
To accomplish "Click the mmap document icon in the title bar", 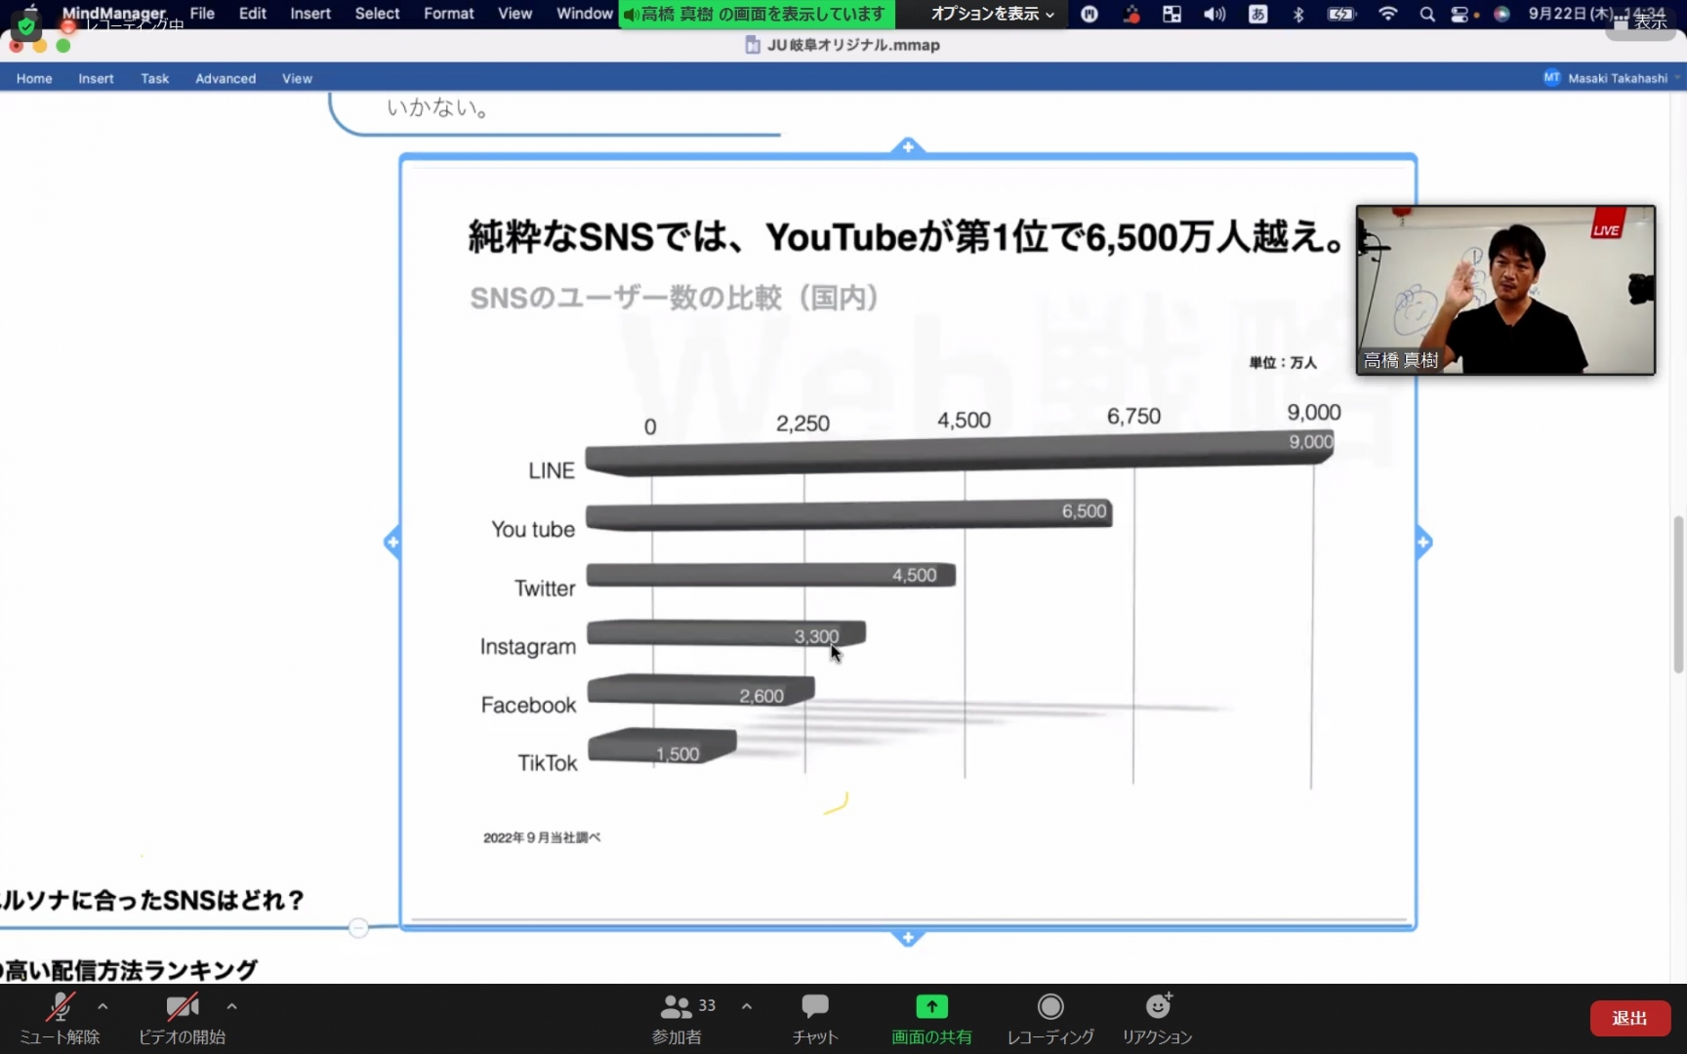I will pyautogui.click(x=753, y=45).
